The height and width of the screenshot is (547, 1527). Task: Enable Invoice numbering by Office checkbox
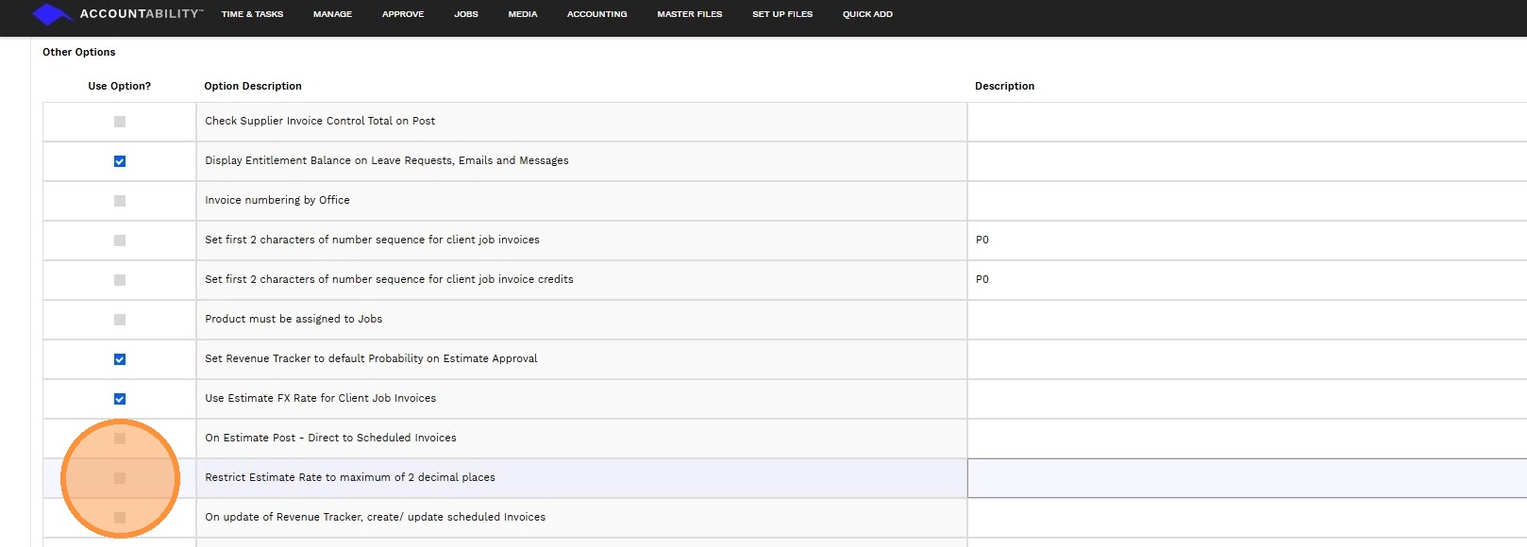(120, 201)
